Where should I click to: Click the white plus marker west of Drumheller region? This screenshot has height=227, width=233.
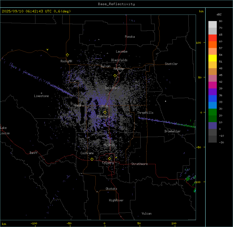pyautogui.click(x=165, y=101)
